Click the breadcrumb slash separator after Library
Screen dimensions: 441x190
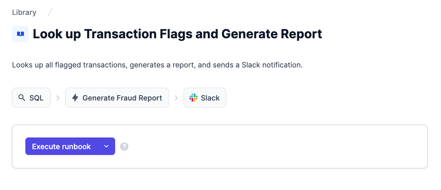50,13
